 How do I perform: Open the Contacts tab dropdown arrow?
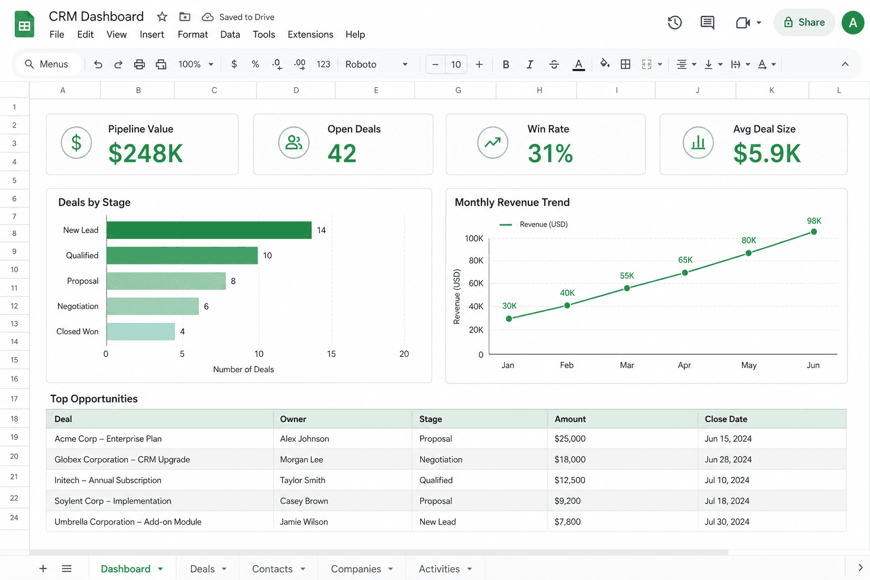303,569
